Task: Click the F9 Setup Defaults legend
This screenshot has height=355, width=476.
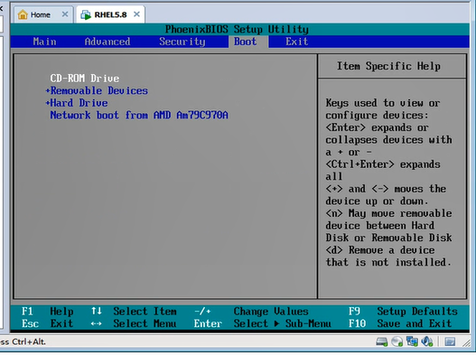Action: coord(403,312)
